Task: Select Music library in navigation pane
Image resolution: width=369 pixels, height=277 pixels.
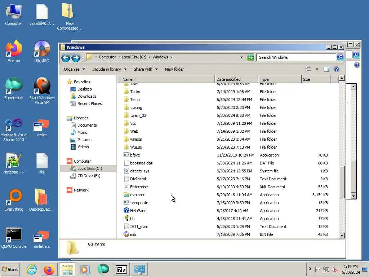Action: click(x=79, y=133)
